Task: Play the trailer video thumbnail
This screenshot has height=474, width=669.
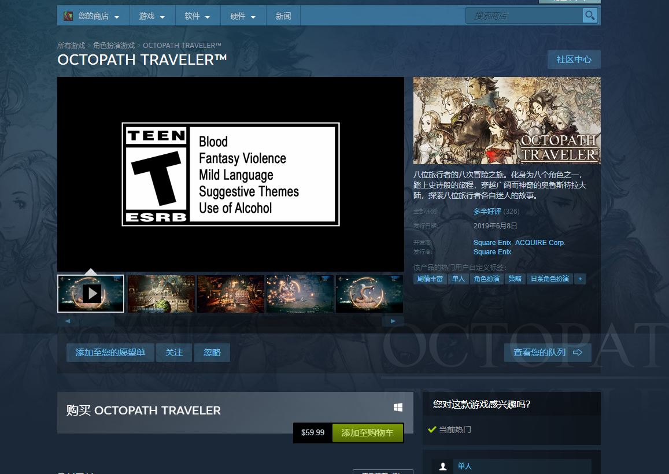Action: [x=91, y=294]
